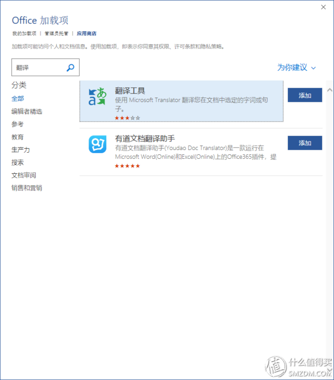Add the 有道文档翻译助手 add-in
334x380 pixels.
pos(304,143)
